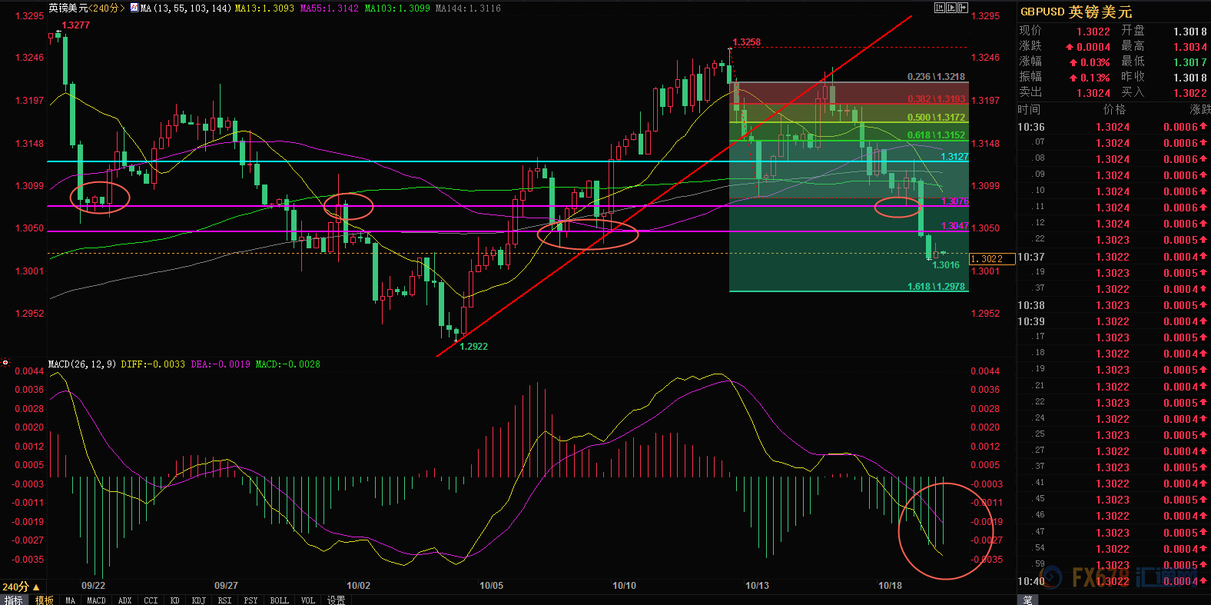The height and width of the screenshot is (605, 1211).
Task: Click the first chart control icon above the price axis
Action: coord(939,8)
